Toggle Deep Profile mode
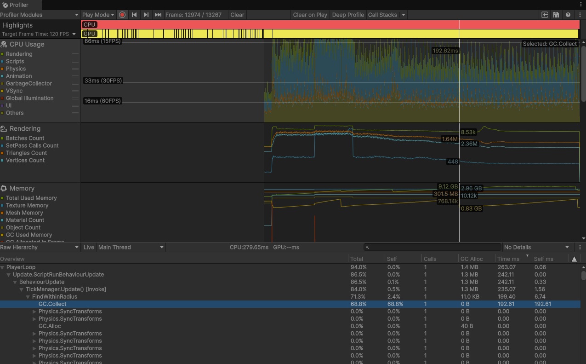 (x=348, y=15)
